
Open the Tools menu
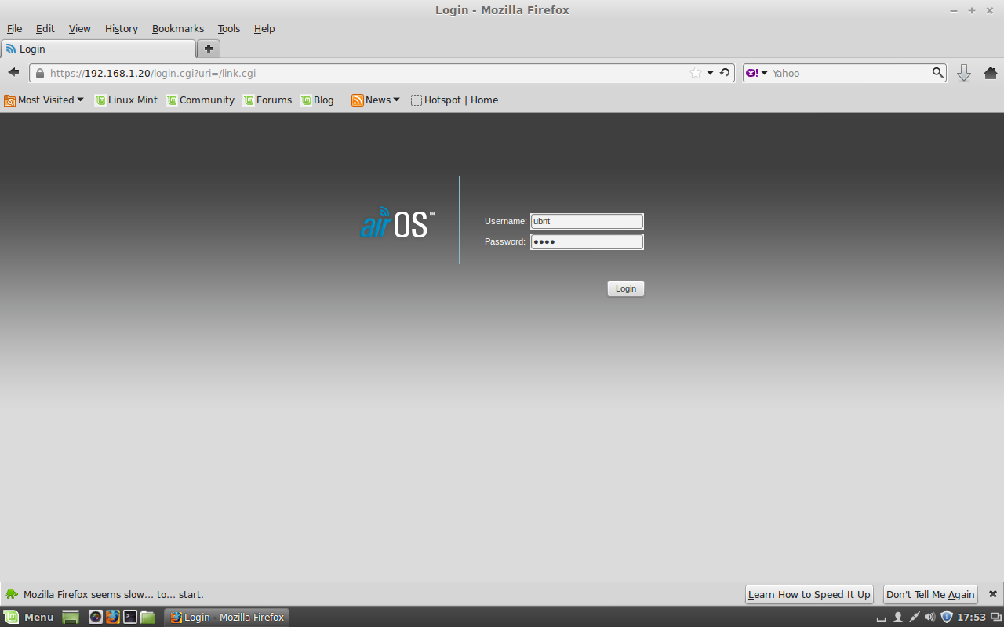(x=229, y=28)
